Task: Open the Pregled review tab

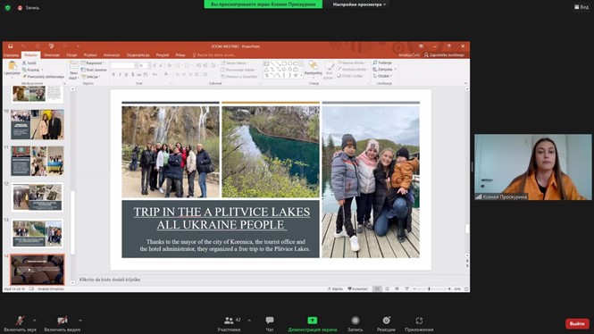Action: [163, 55]
